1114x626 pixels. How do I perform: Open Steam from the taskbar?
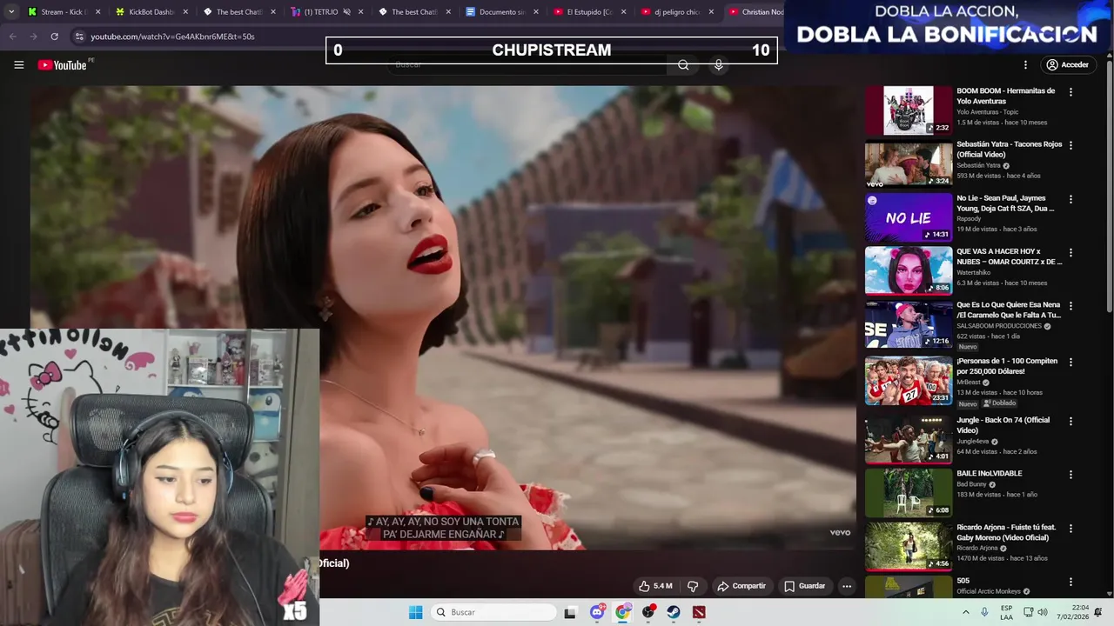(674, 612)
